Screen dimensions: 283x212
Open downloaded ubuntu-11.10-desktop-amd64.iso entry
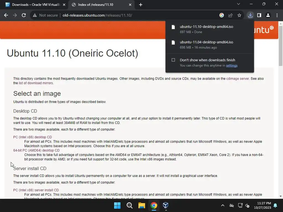209,29
